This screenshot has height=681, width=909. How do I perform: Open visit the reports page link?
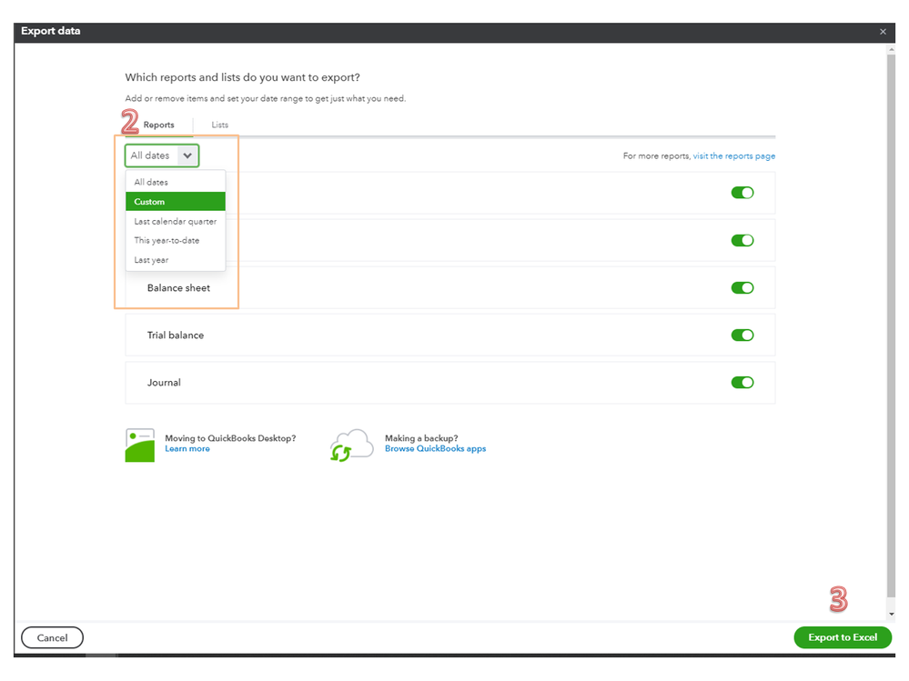tap(734, 156)
